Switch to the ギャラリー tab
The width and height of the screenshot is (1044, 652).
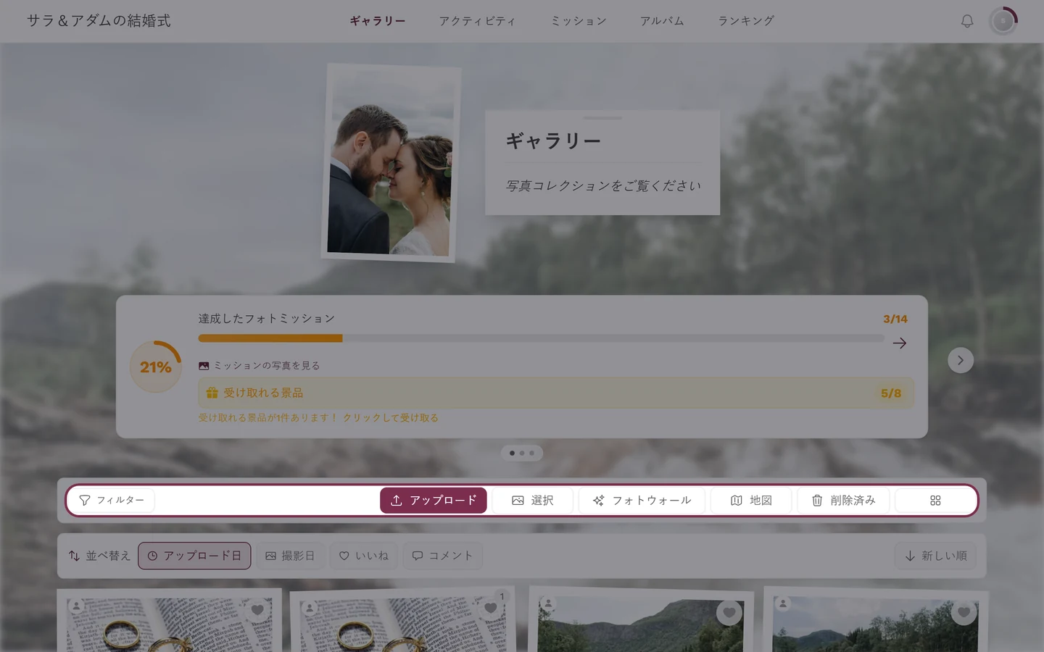(x=378, y=21)
